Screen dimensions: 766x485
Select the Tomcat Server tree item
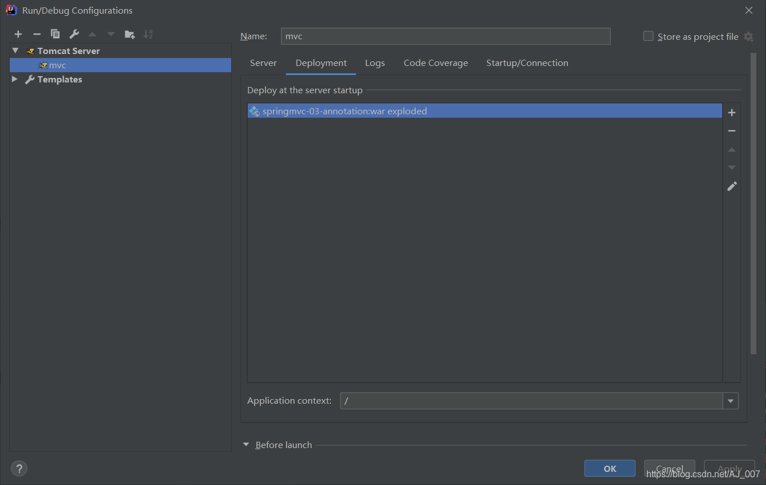pyautogui.click(x=69, y=51)
